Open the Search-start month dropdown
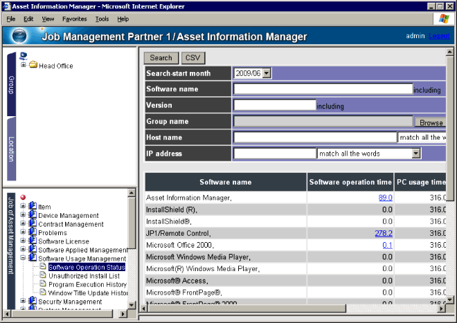The width and height of the screenshot is (457, 323). tap(267, 73)
